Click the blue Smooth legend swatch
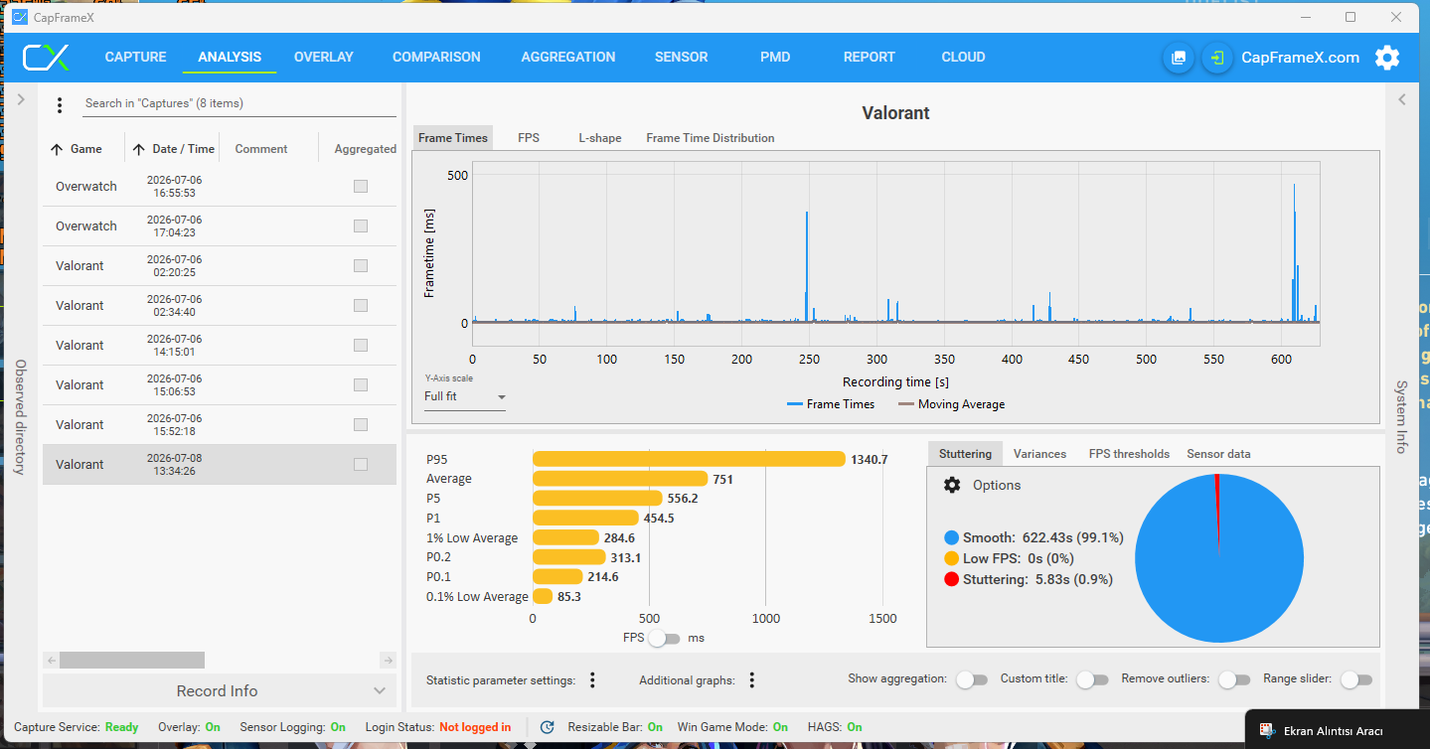Viewport: 1430px width, 749px height. [952, 537]
